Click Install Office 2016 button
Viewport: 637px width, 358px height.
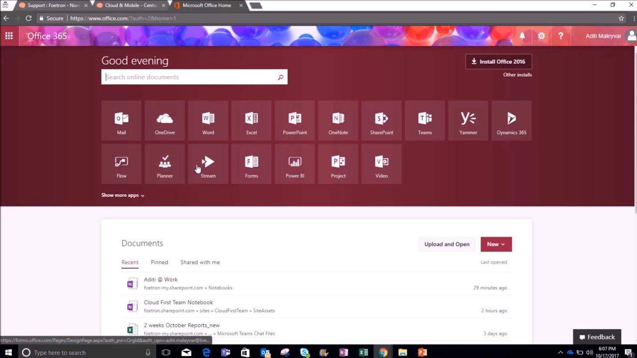coord(499,62)
